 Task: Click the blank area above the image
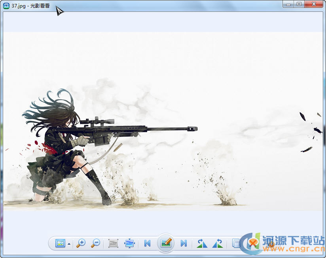tap(163, 22)
